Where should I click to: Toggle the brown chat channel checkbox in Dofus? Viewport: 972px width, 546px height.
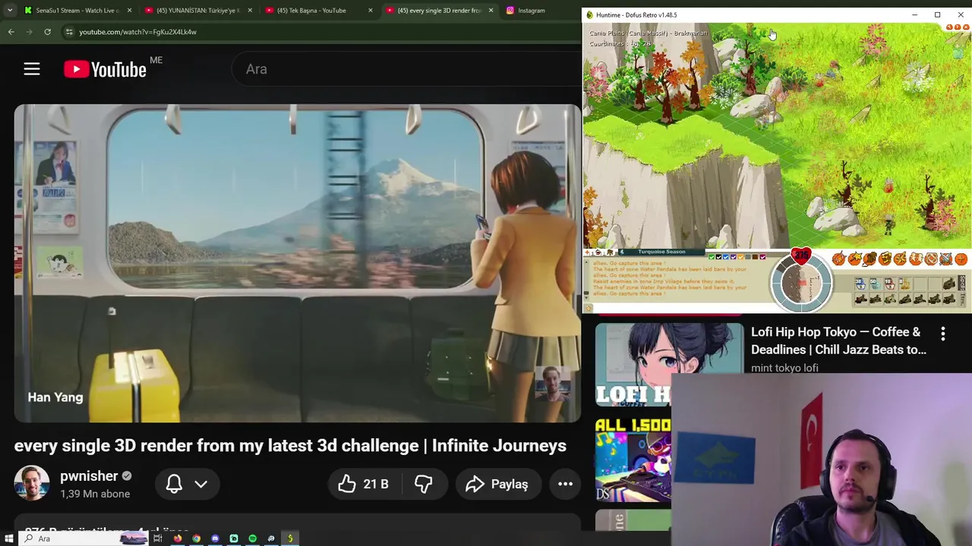point(755,257)
